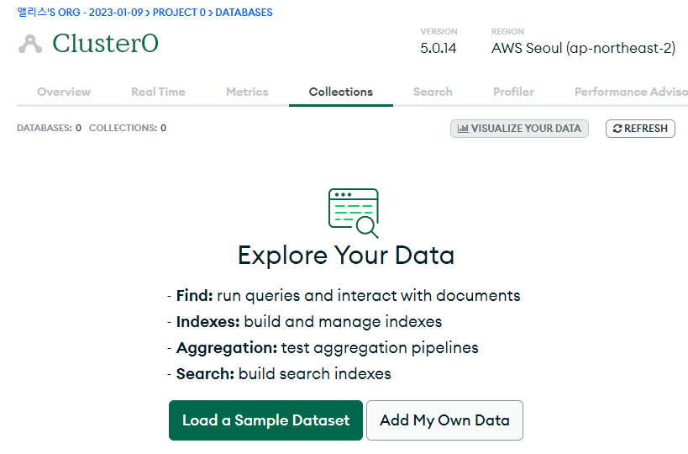Click the Aggregation: test aggregation pipelines line
688x454 pixels.
(x=323, y=348)
